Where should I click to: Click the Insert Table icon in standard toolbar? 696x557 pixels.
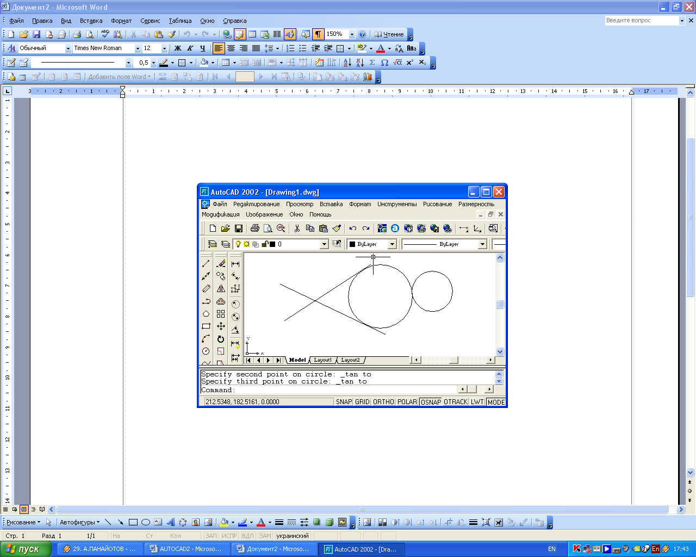(x=252, y=34)
